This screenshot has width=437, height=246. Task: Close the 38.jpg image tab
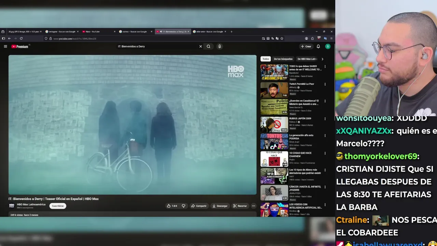click(x=41, y=31)
